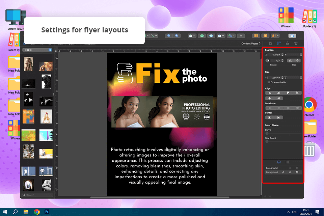This screenshot has height=216, width=324.
Task: Open Windows Start menu
Action: 5,212
